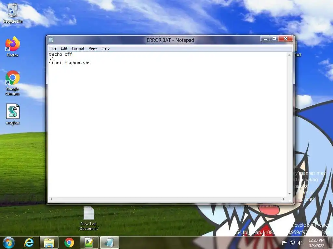
Task: Open the File menu in Notepad
Action: click(53, 48)
